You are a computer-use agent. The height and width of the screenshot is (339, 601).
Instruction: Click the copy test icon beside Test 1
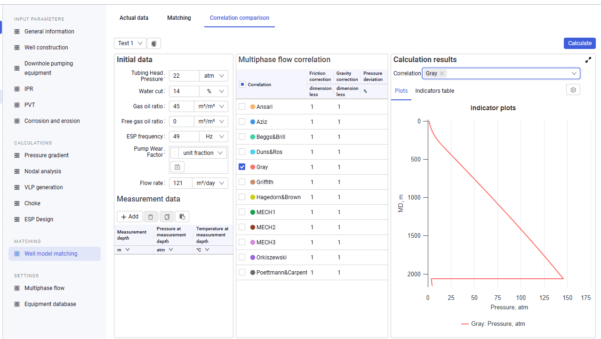tap(154, 43)
